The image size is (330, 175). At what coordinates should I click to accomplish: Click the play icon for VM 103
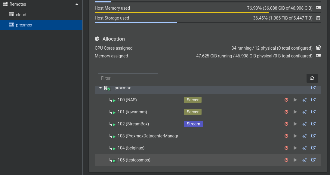pyautogui.click(x=295, y=136)
